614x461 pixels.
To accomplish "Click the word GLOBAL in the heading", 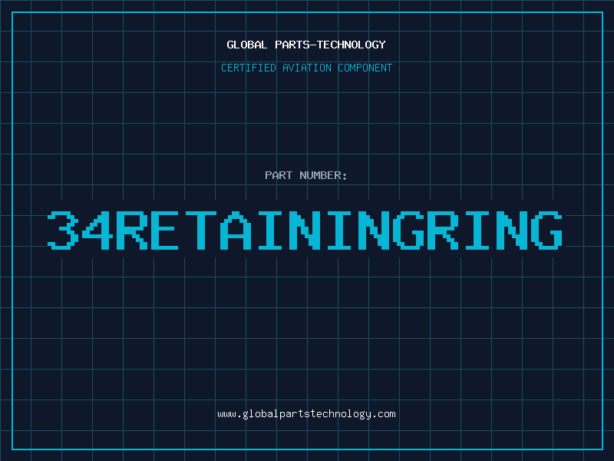I will 247,45.
